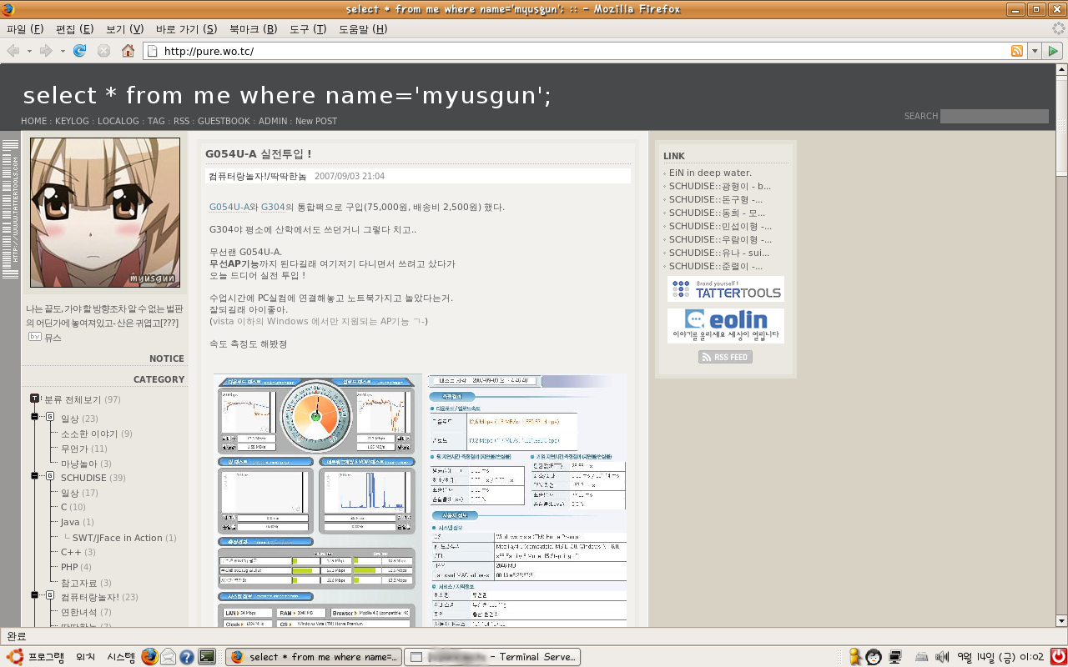Open the G054U-A link in post body

click(229, 207)
